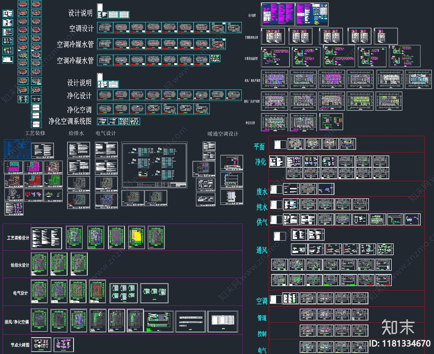Click the 排风/净化空调 row label
This screenshot has height=354, width=434.
[17, 322]
